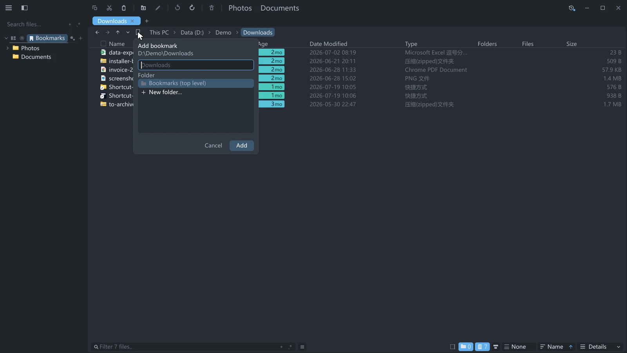Cancel the Add bookmark dialog
The image size is (627, 353).
coord(213,146)
